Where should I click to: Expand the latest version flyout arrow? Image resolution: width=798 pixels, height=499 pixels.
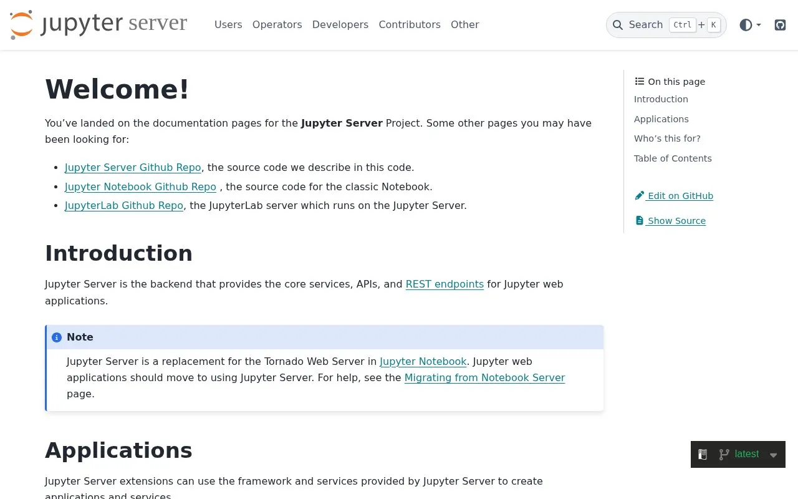[x=774, y=455]
